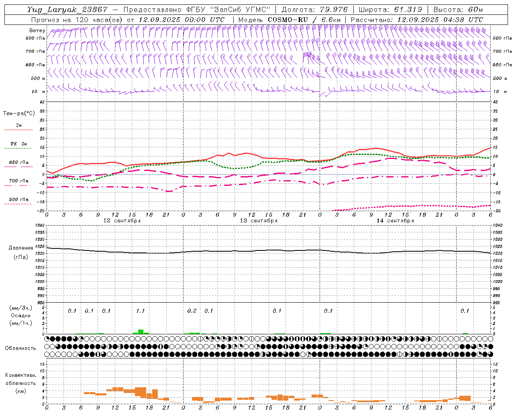Select the Долгота: 79.976 value
This screenshot has height=411, width=514.
click(x=314, y=10)
